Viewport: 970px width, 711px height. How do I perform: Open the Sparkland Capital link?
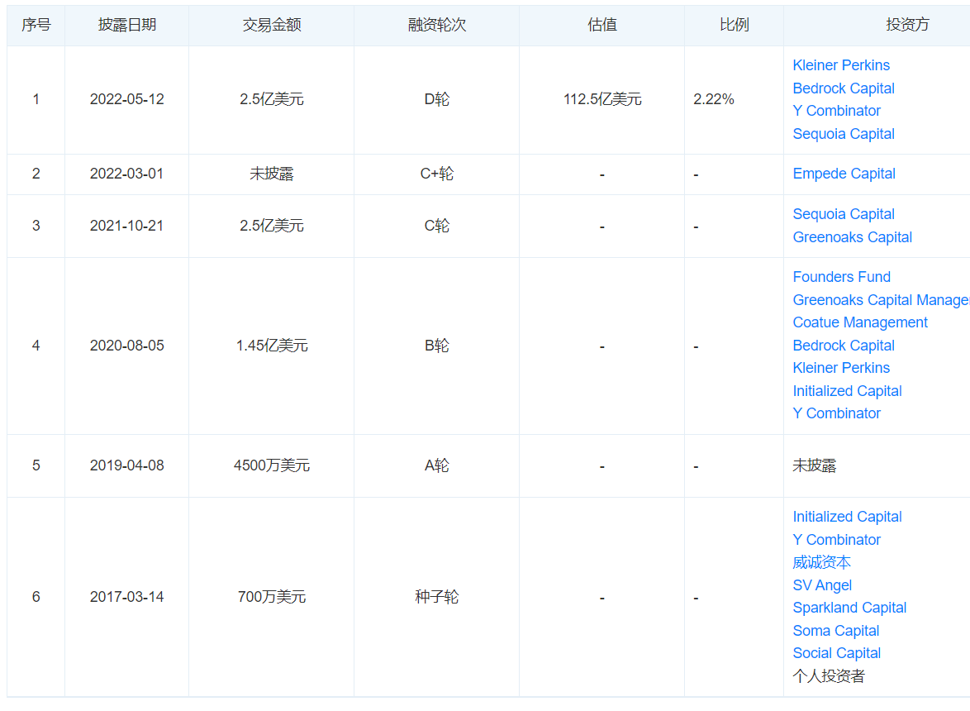(849, 607)
